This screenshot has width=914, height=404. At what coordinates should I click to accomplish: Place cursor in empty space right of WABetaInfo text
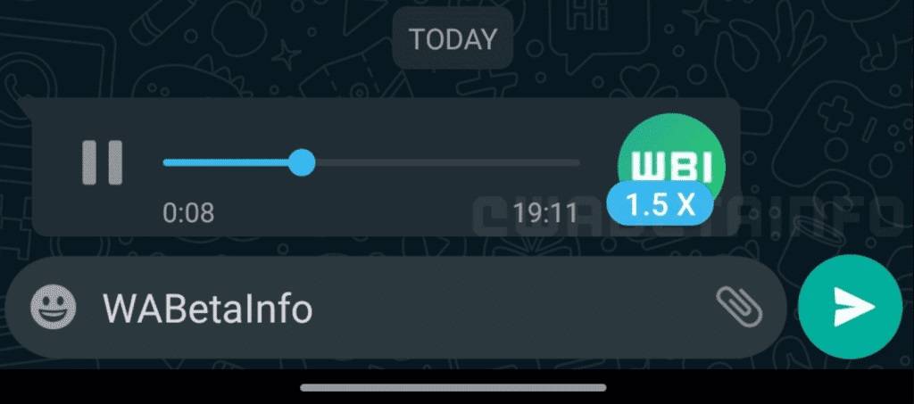pos(513,308)
